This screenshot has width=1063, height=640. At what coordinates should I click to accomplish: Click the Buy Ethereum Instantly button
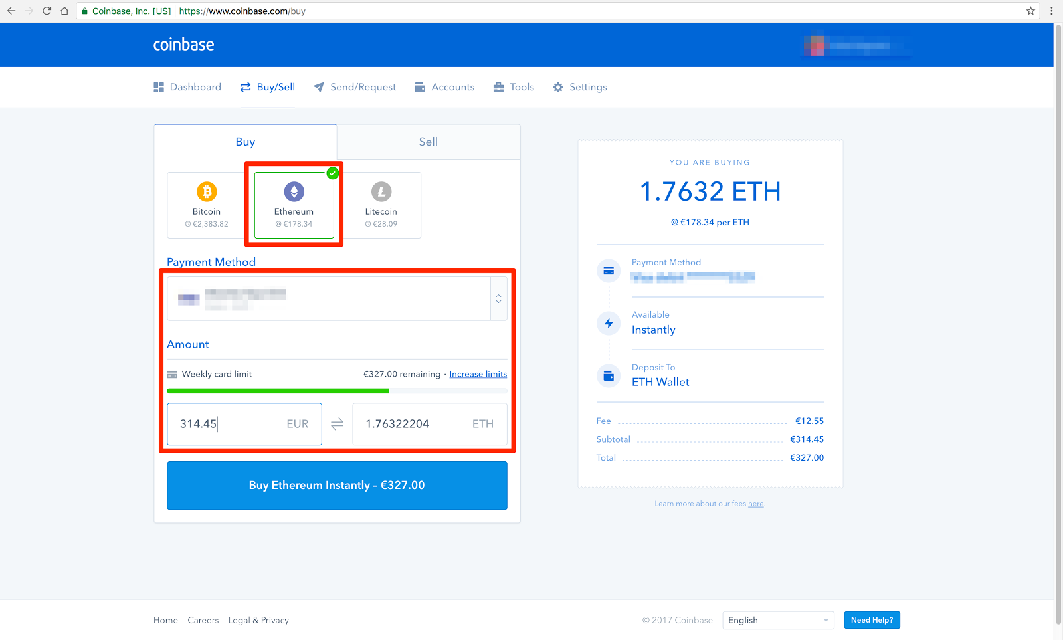point(337,486)
